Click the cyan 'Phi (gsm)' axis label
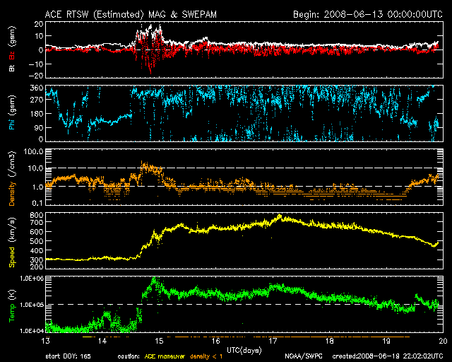The height and width of the screenshot is (362, 452). (12, 113)
